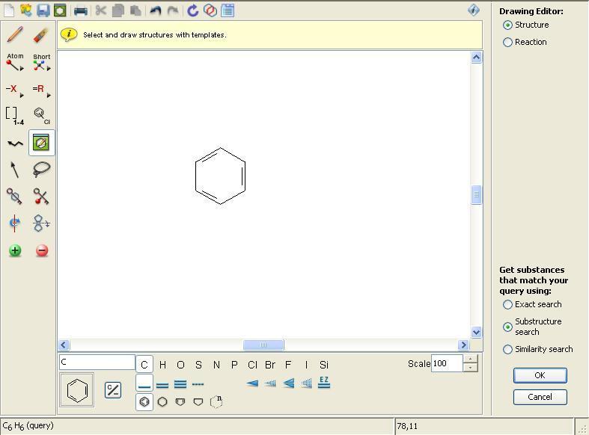This screenshot has height=435, width=589.
Task: Choose the cyclohexane ring template
Action: tap(162, 402)
